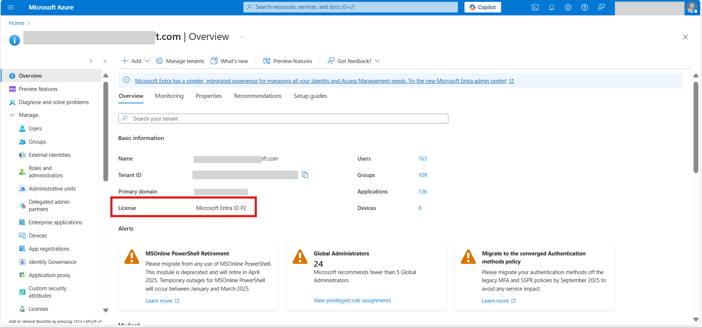Click View privileged role assignments
702x328 pixels.
(352, 301)
